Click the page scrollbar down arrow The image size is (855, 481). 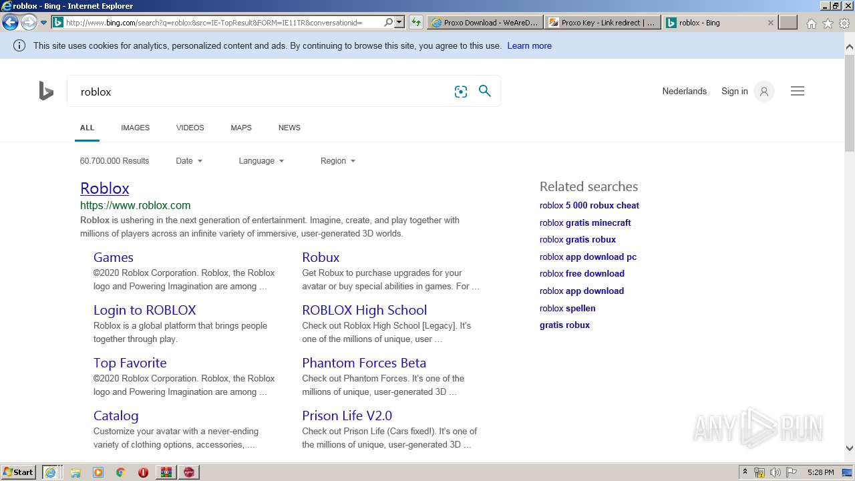[850, 448]
